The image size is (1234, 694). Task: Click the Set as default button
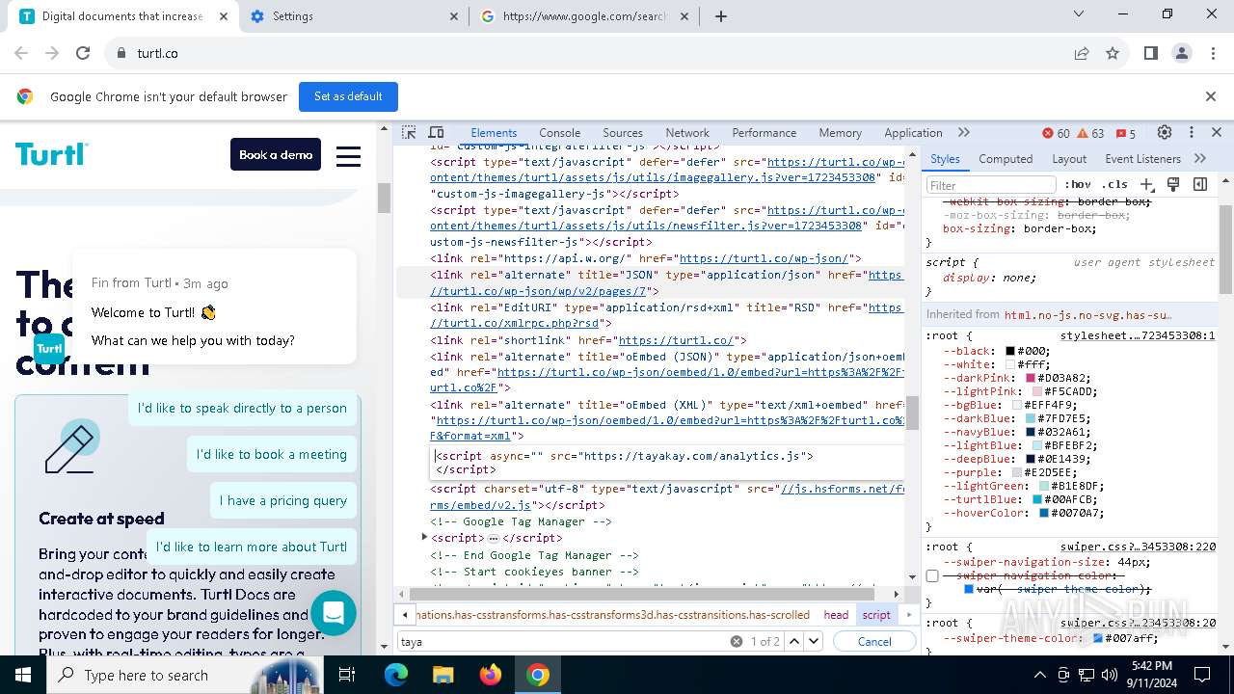point(348,96)
